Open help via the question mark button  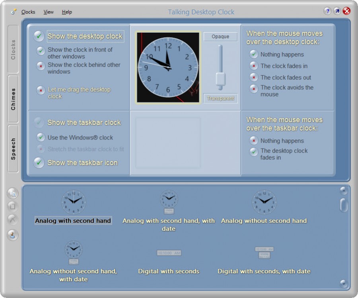[x=327, y=11]
